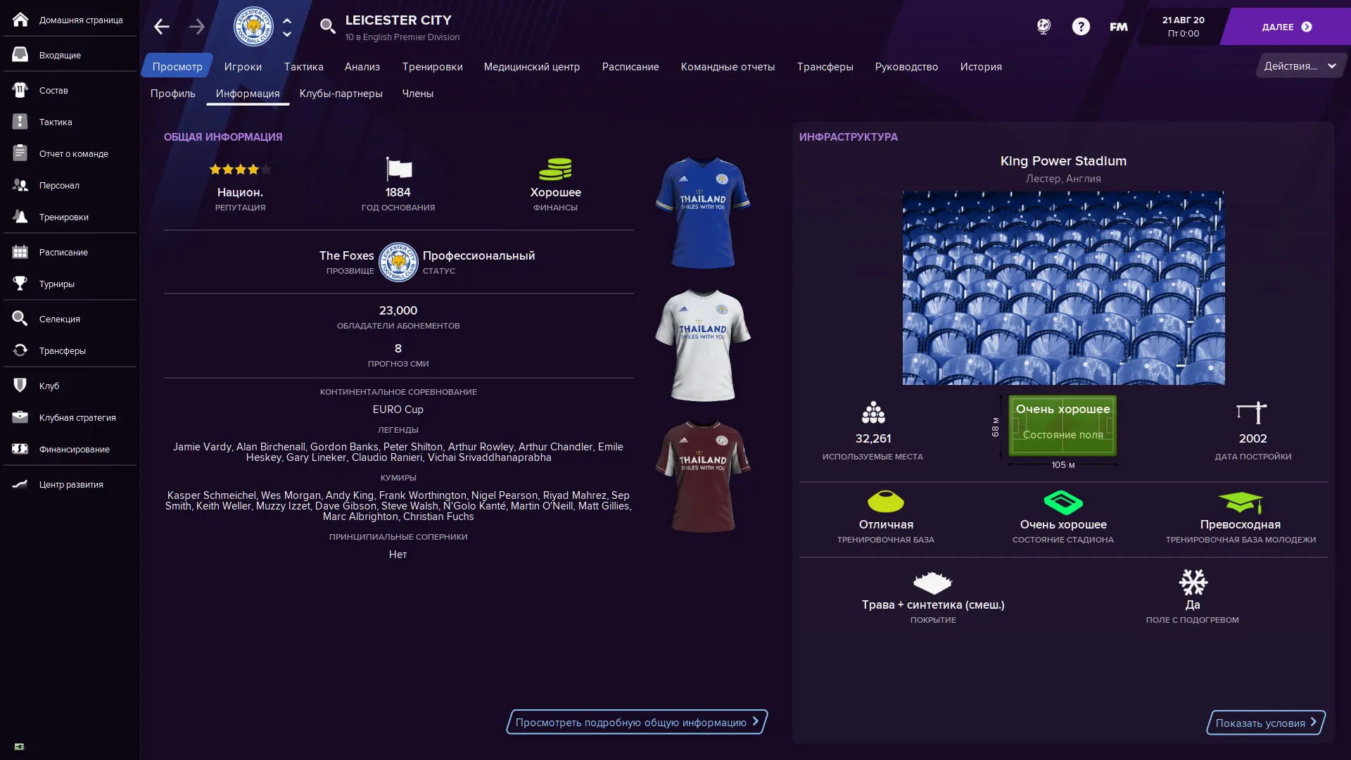Click the Leicester City crest in header
The image size is (1351, 760).
coord(253,27)
